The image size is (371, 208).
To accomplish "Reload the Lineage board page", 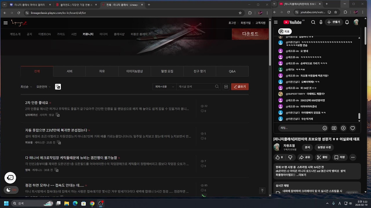I will pos(19,13).
